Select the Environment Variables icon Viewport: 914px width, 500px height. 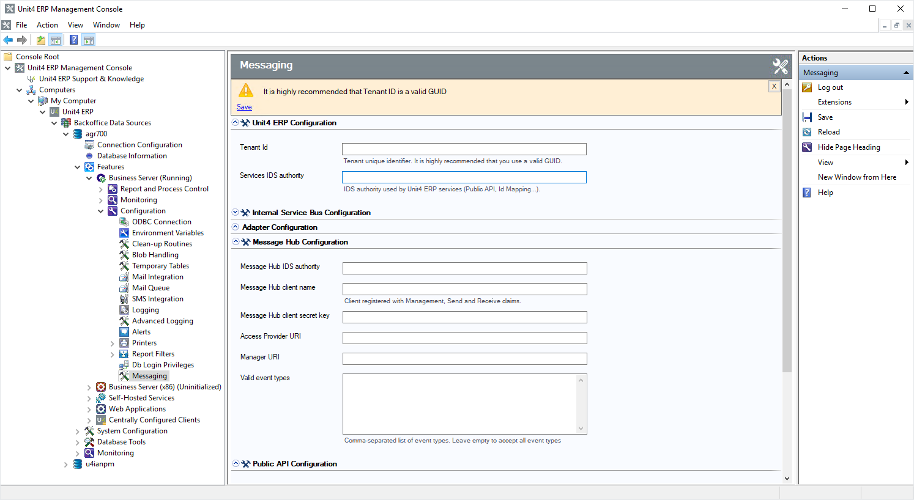point(124,233)
